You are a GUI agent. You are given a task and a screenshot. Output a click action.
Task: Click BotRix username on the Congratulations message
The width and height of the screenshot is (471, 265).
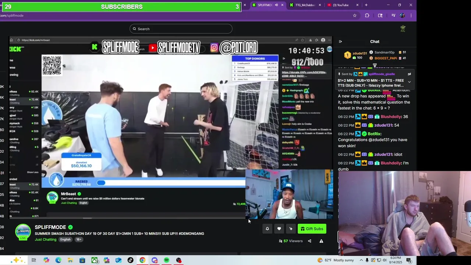[374, 134]
